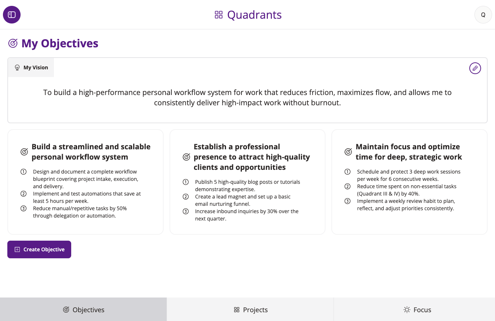
Task: Open the streamlined workflow system objective title
Action: pyautogui.click(x=91, y=152)
